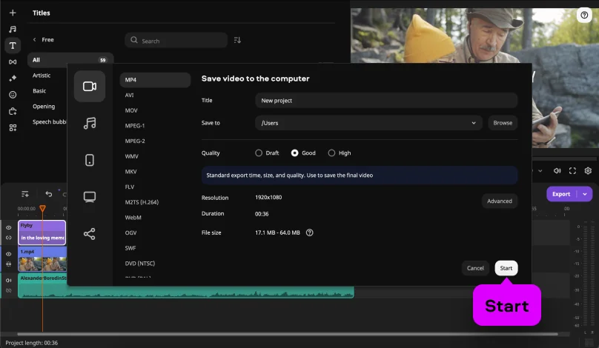599x348 pixels.
Task: Select the Good quality radio button
Action: coord(294,153)
